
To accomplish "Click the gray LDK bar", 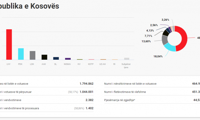I will (33, 55).
